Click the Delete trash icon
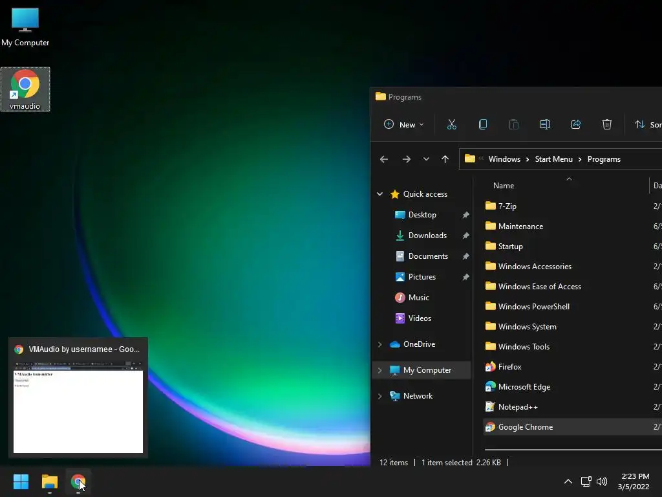The width and height of the screenshot is (662, 497). [606, 124]
